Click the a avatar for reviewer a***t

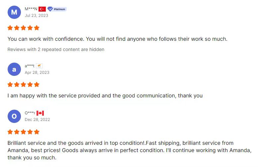coord(14,69)
